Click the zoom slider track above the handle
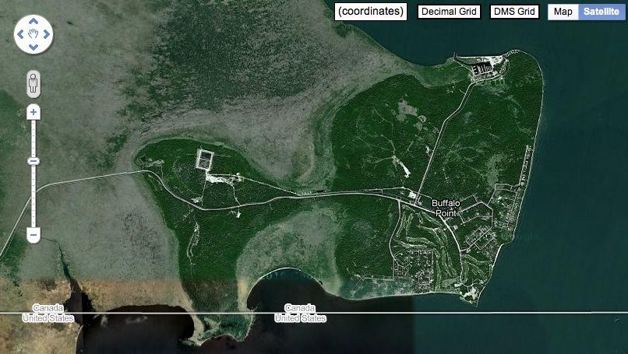This screenshot has height=354, width=628. pyautogui.click(x=34, y=138)
